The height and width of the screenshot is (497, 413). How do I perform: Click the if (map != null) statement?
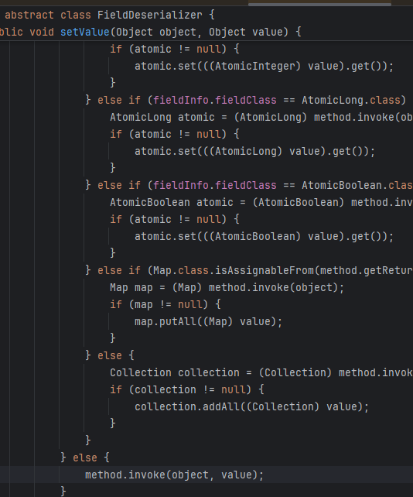165,304
